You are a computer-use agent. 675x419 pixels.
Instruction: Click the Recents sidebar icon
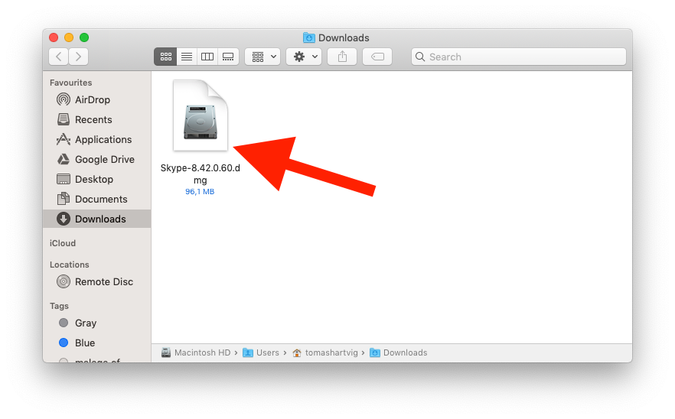click(64, 119)
